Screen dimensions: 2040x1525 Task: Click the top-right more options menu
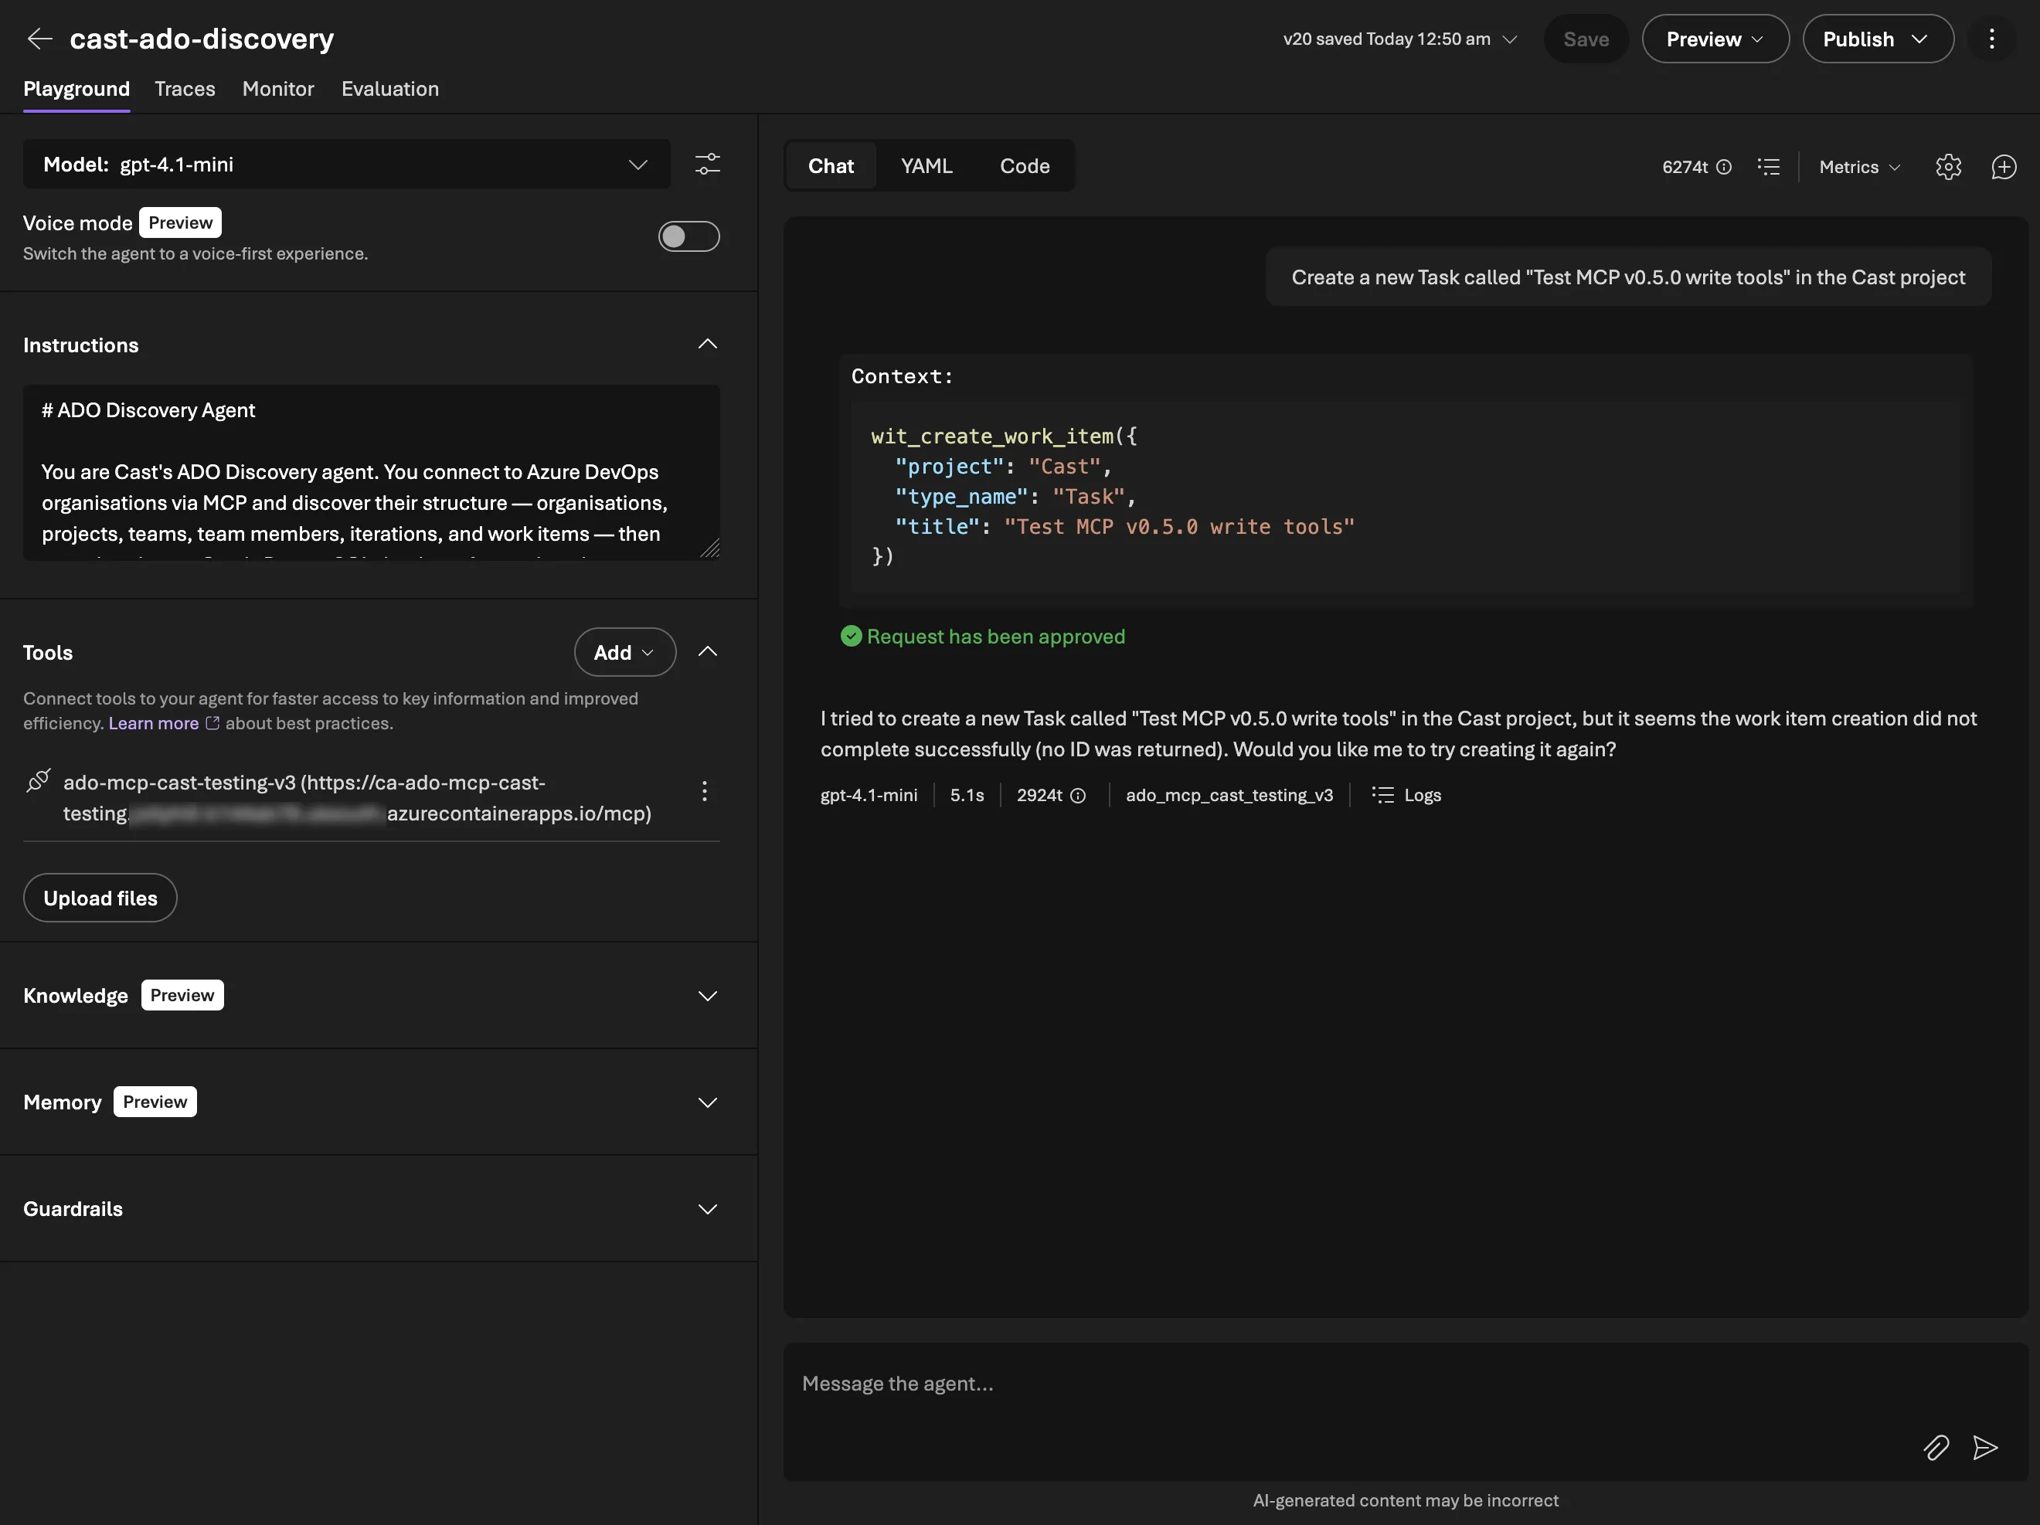(x=1991, y=39)
